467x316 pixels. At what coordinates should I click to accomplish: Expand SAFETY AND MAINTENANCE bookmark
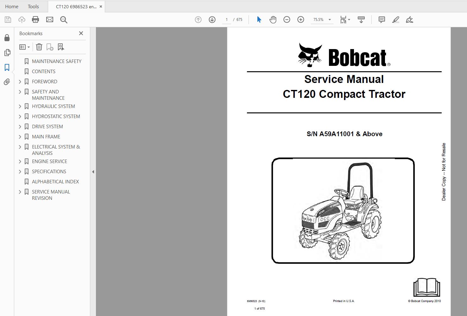pos(20,92)
